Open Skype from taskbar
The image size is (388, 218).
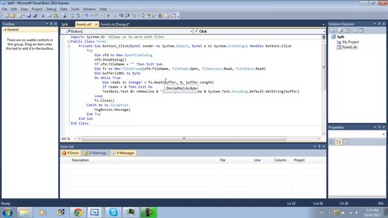click(113, 213)
